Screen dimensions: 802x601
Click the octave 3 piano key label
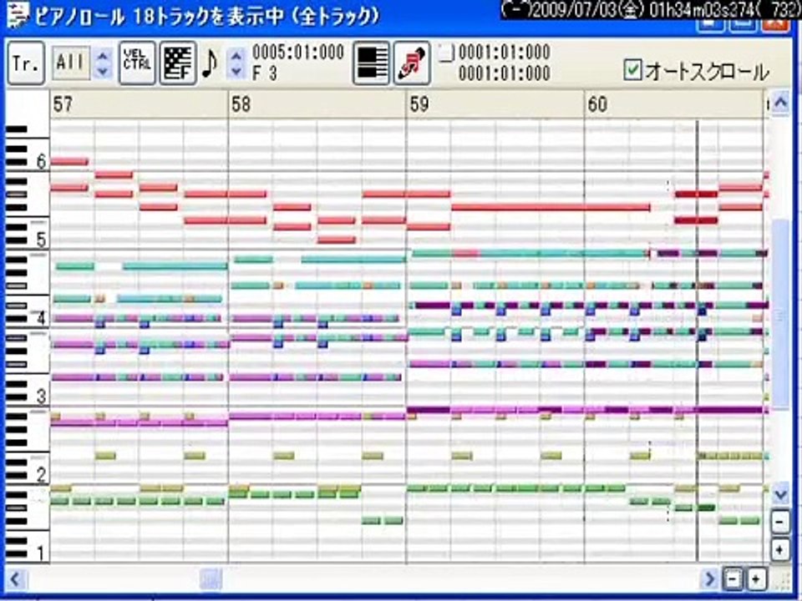(42, 396)
